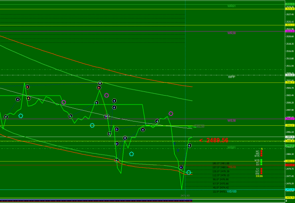The height and width of the screenshot is (203, 295).
Task: Click the WS38 support level label
Action: tap(231, 121)
